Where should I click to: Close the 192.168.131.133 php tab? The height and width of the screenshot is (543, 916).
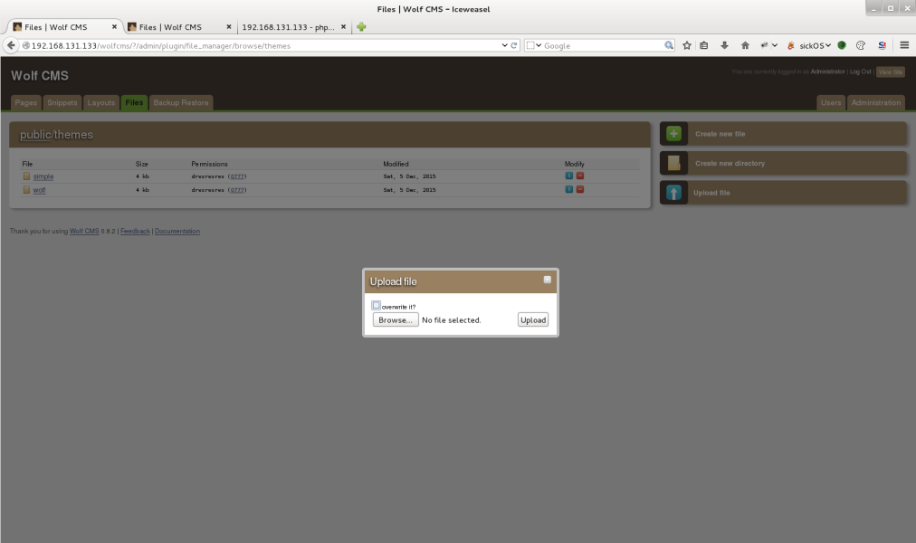(344, 27)
